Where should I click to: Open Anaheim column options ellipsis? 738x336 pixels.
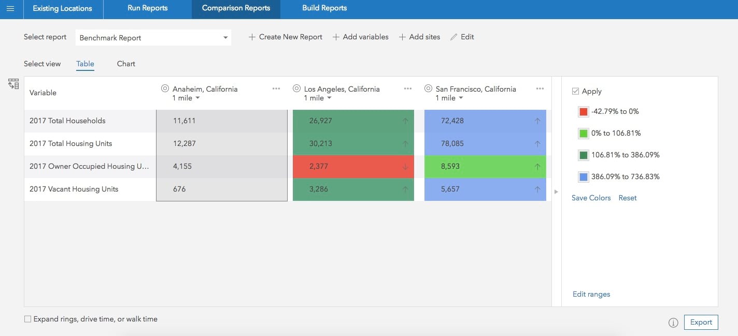(x=276, y=89)
